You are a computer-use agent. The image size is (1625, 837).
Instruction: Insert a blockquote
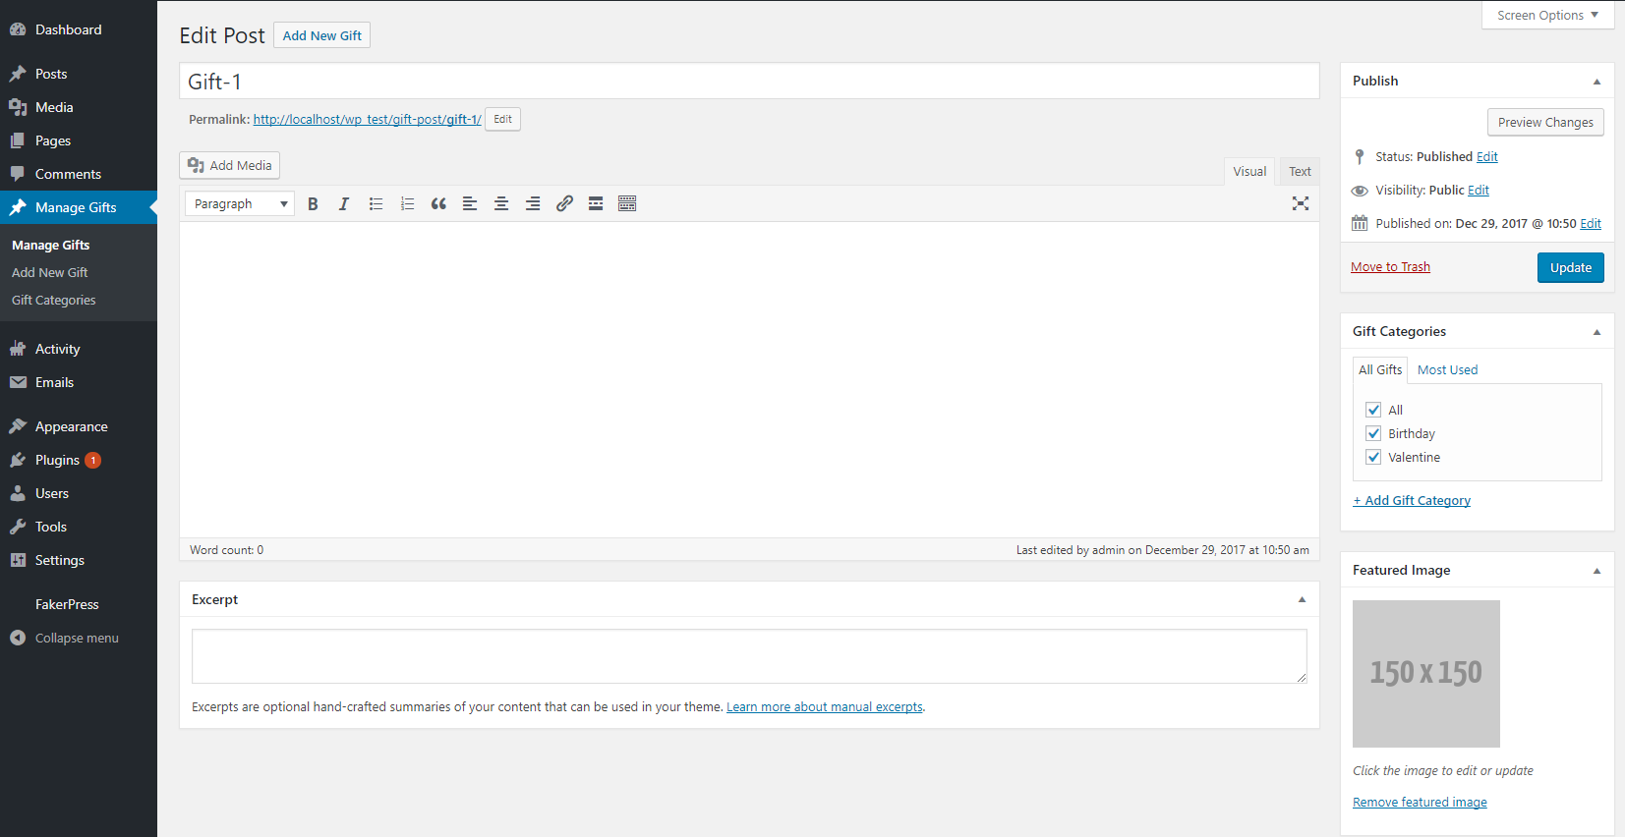tap(438, 203)
